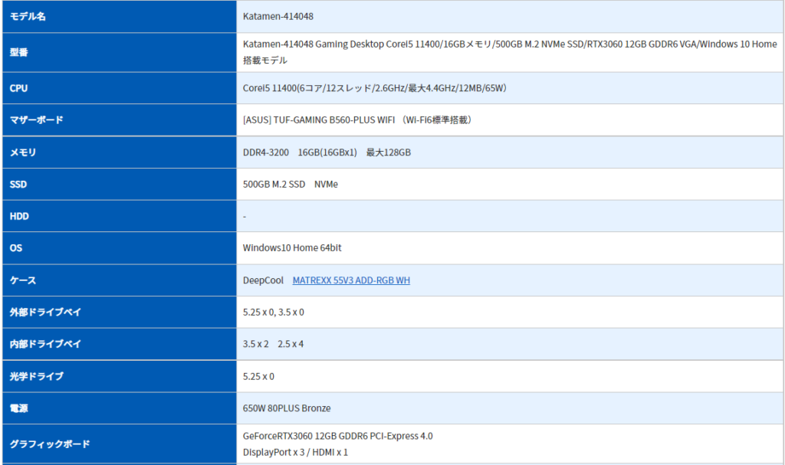Click the GeForceRTX3060 12GB GDDR6 text

pyautogui.click(x=337, y=436)
